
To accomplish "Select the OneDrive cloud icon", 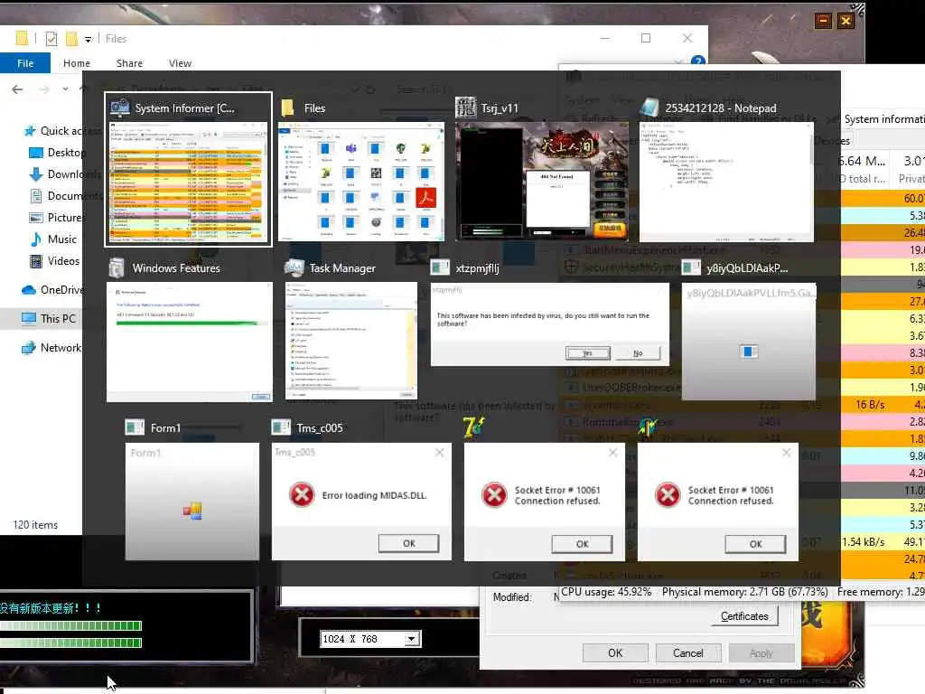I will tap(29, 290).
